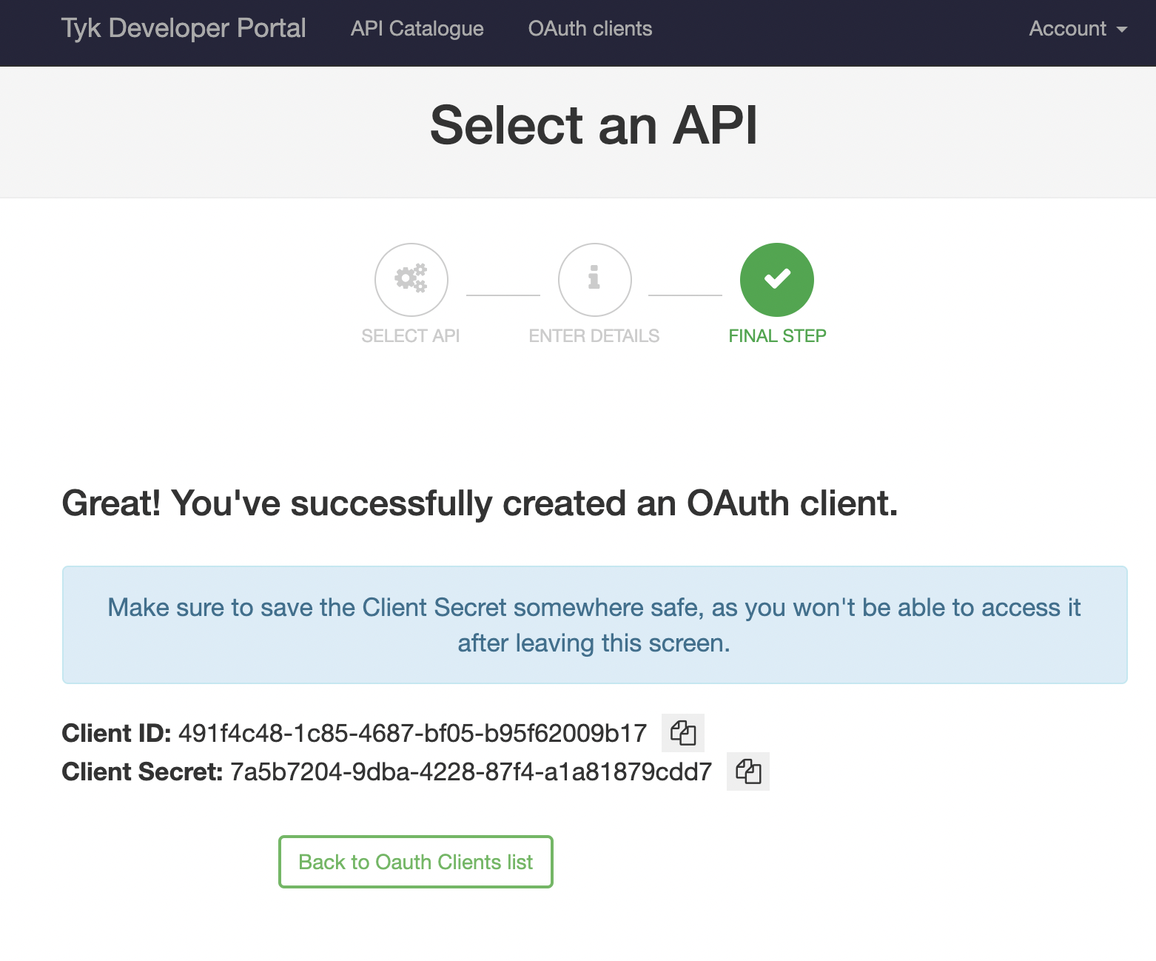
Task: Click the Tyk Developer Portal brand link
Action: (184, 29)
